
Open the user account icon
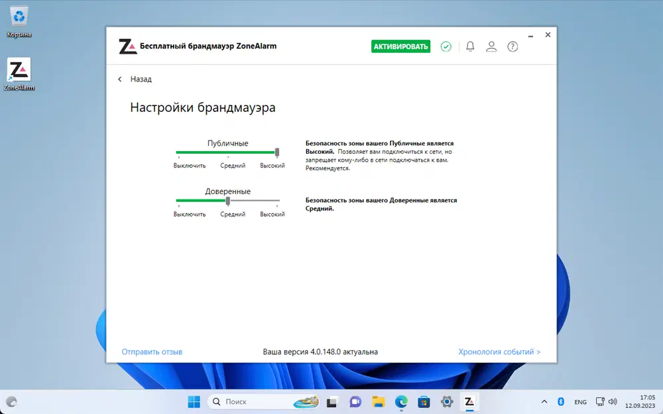pos(491,46)
